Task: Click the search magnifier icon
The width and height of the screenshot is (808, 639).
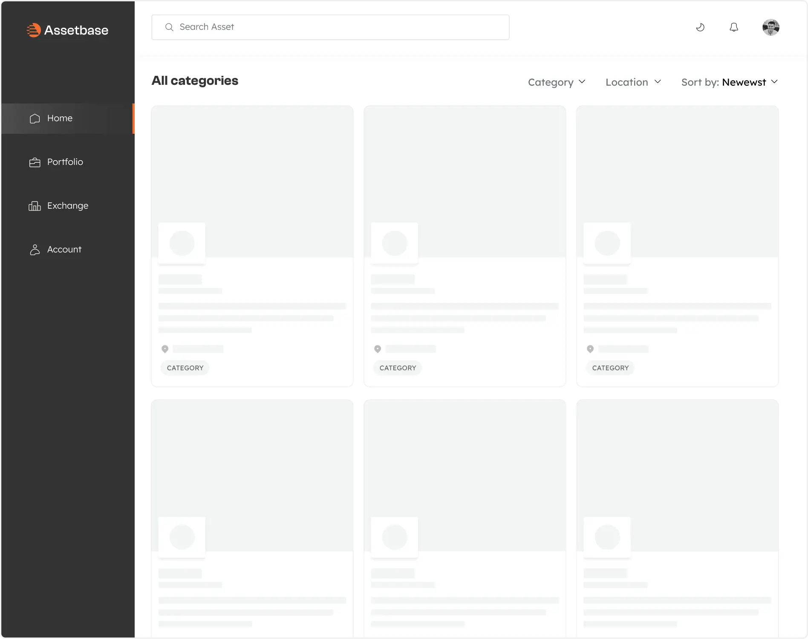Action: coord(169,27)
